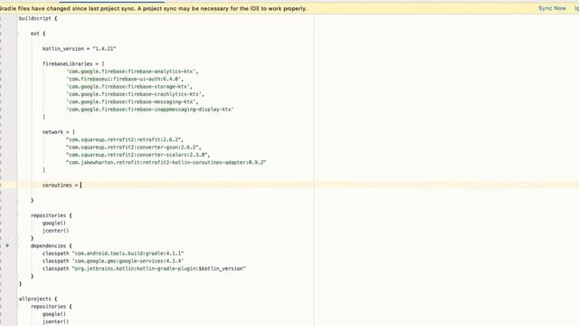Collapse the ext block fold marker
This screenshot has height=326, width=579.
17,34
